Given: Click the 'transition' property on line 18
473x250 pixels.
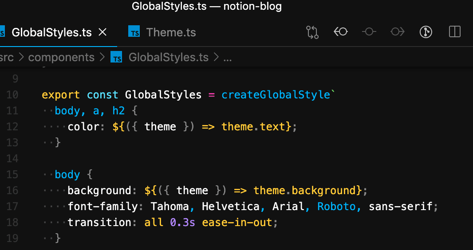Looking at the screenshot, I should coord(99,223).
